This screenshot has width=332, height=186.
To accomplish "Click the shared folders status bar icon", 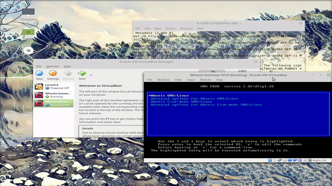I will [x=285, y=160].
